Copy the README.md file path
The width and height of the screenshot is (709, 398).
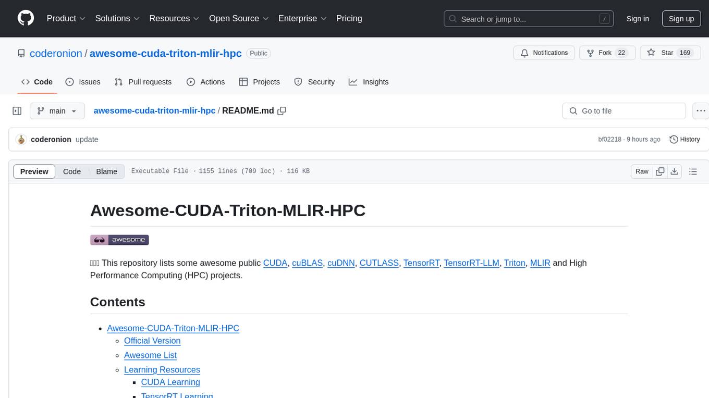[282, 110]
